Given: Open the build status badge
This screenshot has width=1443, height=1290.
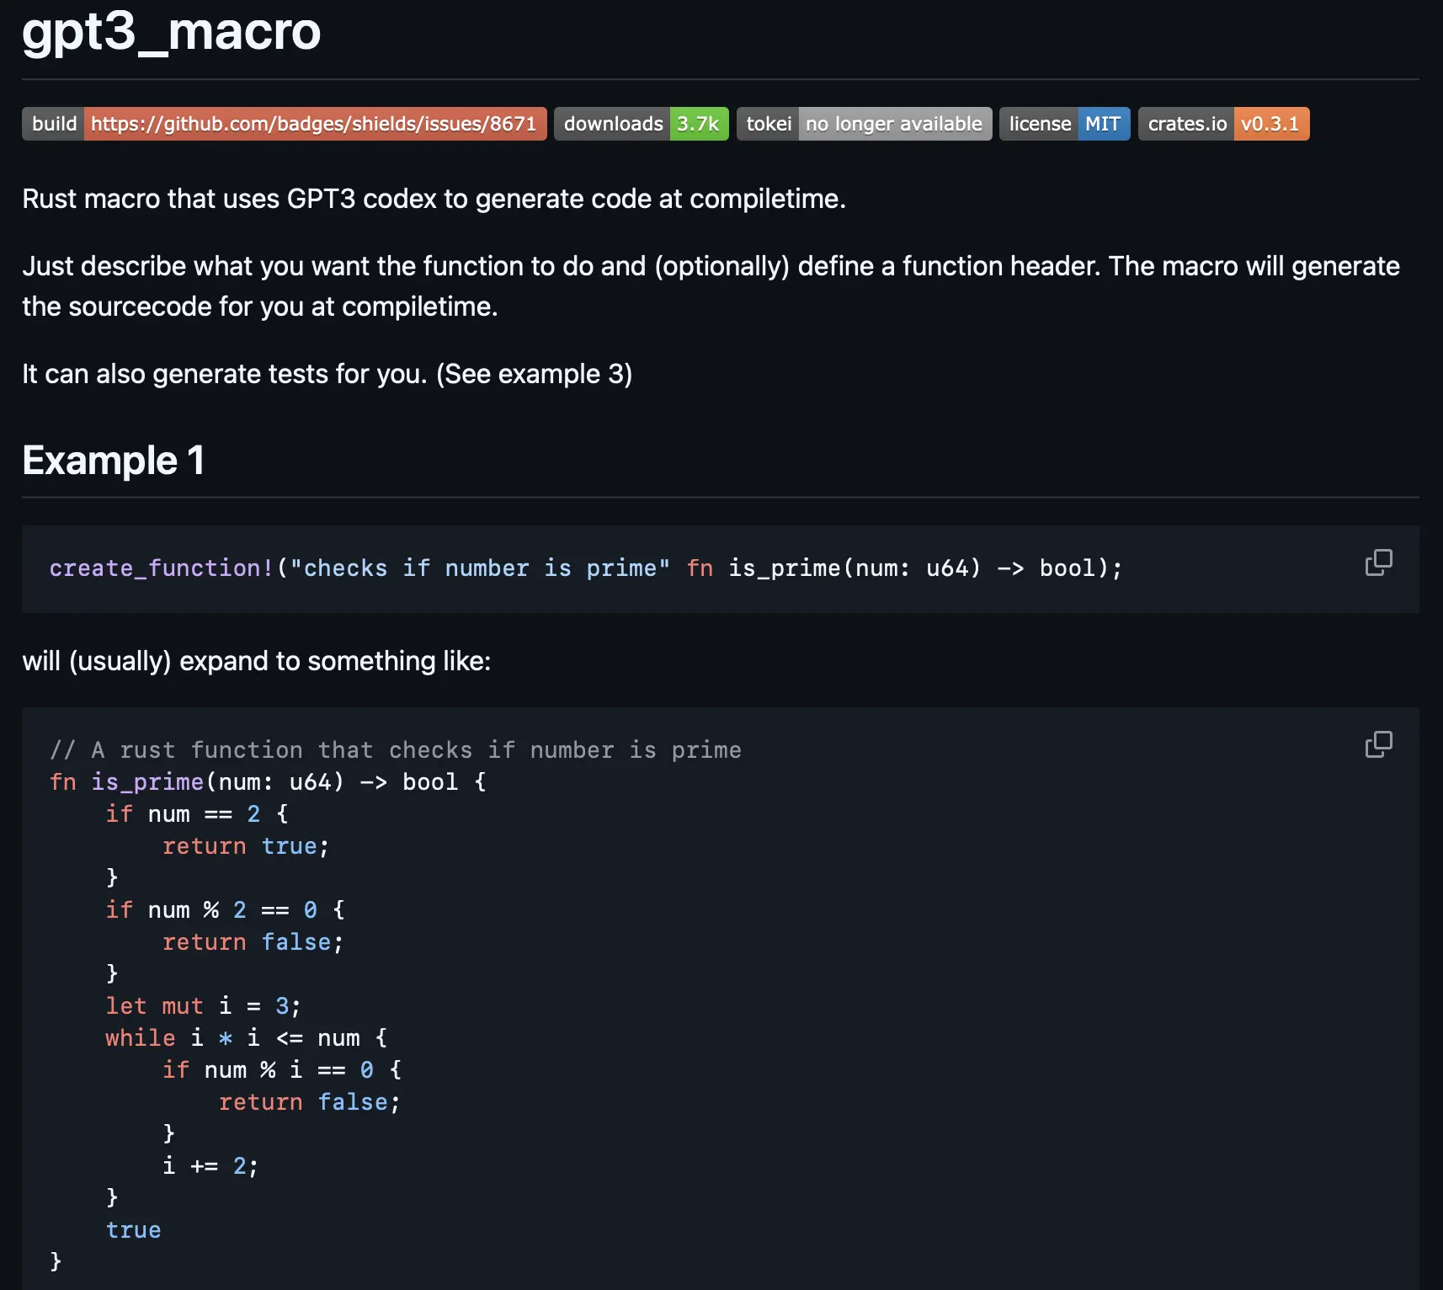Looking at the screenshot, I should 284,124.
